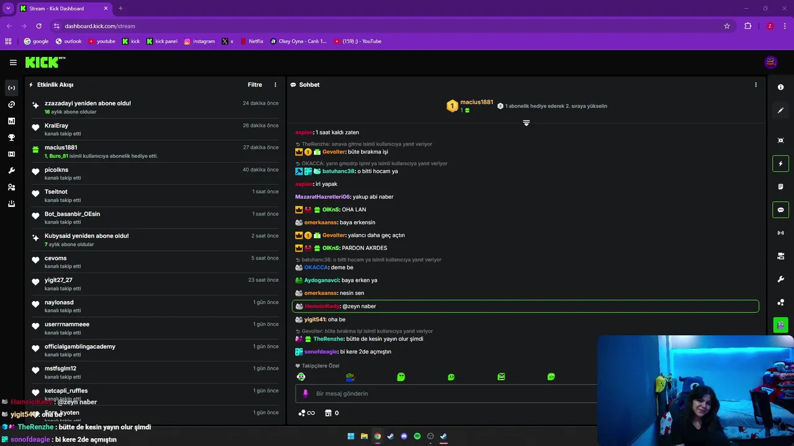Screen dimensions: 794x446
Task: Open the user profile avatar menu
Action: 771,62
